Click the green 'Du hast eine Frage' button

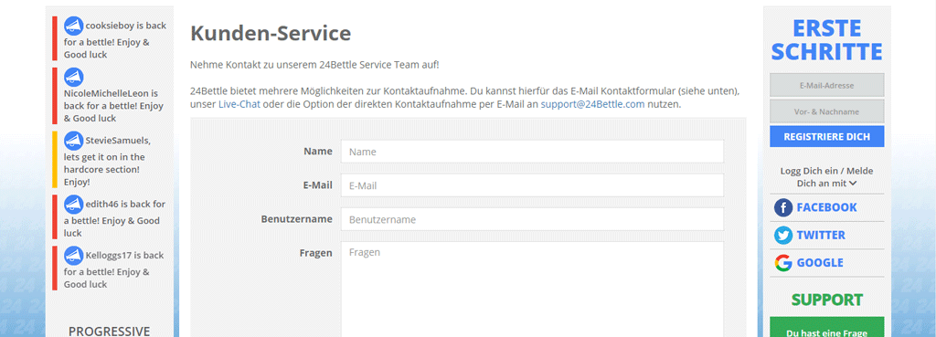point(826,327)
